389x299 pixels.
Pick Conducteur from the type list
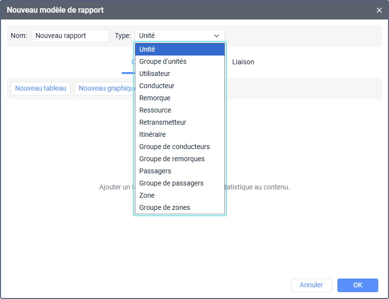[x=179, y=86]
